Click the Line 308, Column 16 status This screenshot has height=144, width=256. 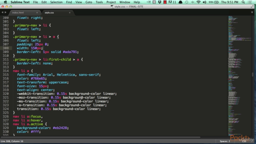coord(12,141)
